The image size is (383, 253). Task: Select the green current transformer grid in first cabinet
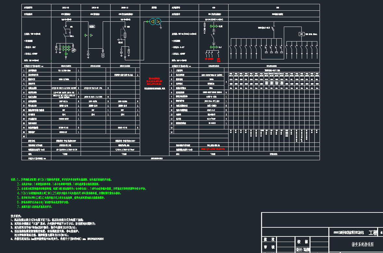pos(67,48)
